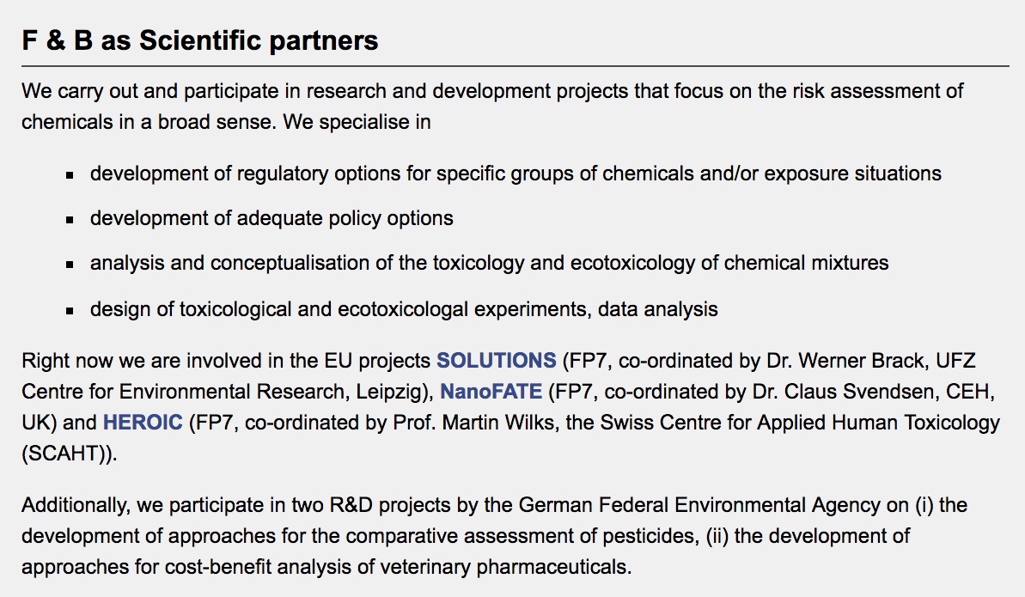Open the NanoFATE project link
Viewport: 1025px width, 597px height.
click(x=491, y=392)
